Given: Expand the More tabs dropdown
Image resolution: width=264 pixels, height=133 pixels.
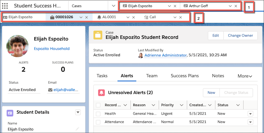Looking at the screenshot, I should pyautogui.click(x=245, y=76).
